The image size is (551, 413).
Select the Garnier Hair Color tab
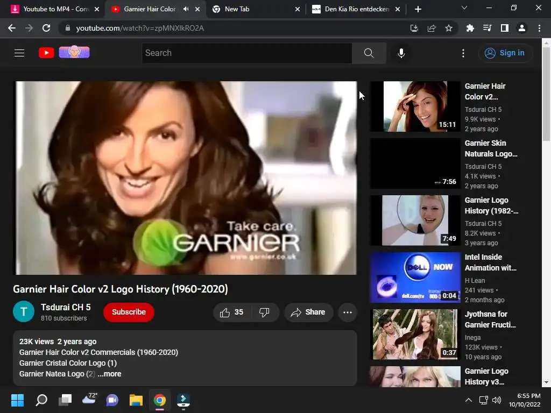pos(150,9)
